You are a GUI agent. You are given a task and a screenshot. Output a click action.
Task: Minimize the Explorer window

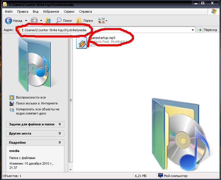point(196,3)
